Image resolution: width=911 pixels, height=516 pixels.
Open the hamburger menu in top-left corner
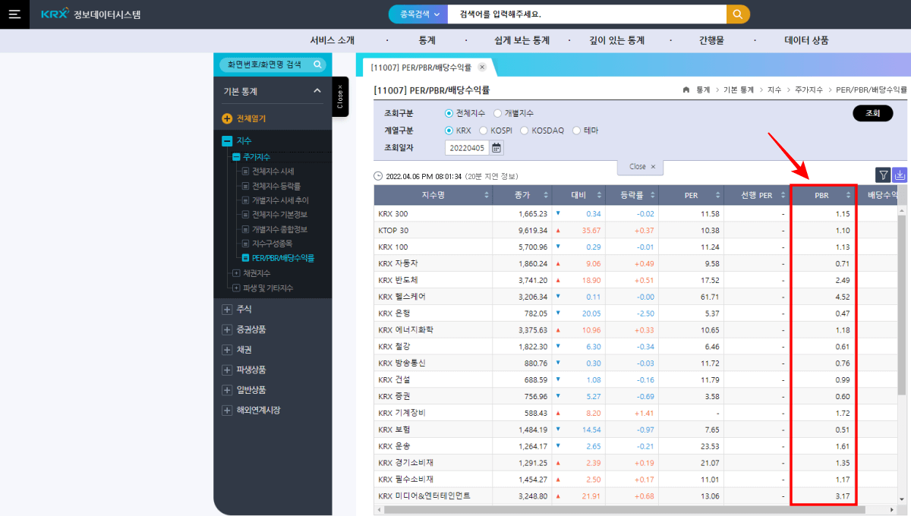14,14
